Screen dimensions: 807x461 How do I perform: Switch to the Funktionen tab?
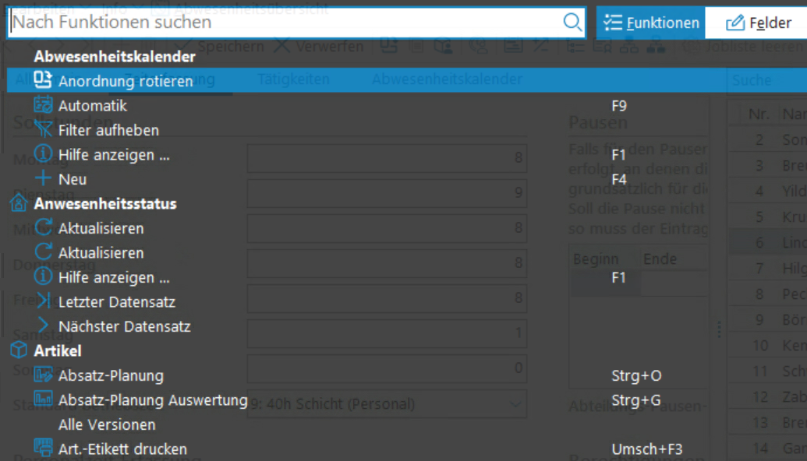click(x=652, y=23)
